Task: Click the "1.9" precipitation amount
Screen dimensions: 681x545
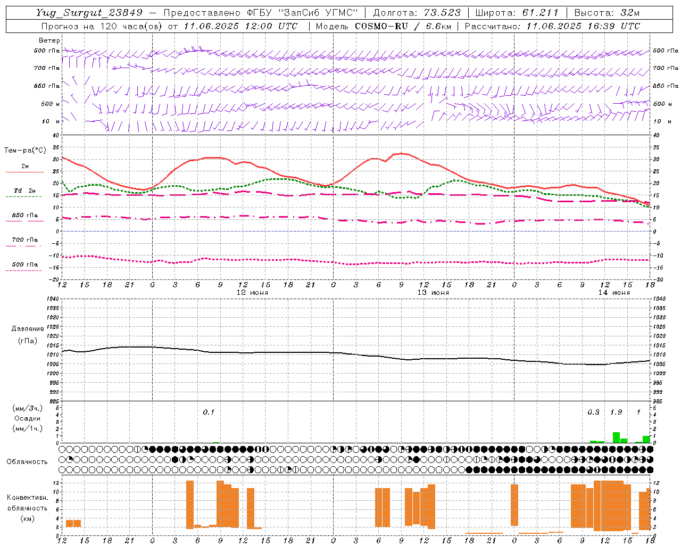Action: [616, 412]
